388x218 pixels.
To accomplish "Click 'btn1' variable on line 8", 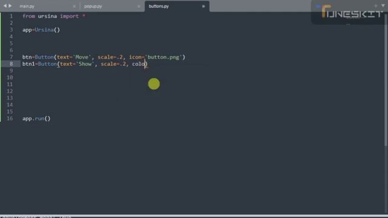I will pos(28,64).
